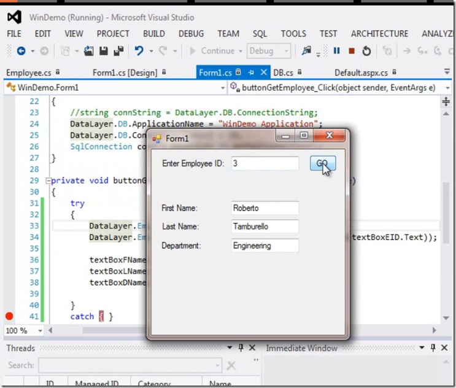Open the buttonGetEmployee_Click member dropdown
The height and width of the screenshot is (388, 456).
pos(447,88)
